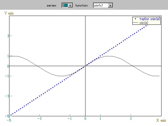Click the X axis tick label -3
The height and width of the screenshot is (126, 168).
[x=39, y=119]
